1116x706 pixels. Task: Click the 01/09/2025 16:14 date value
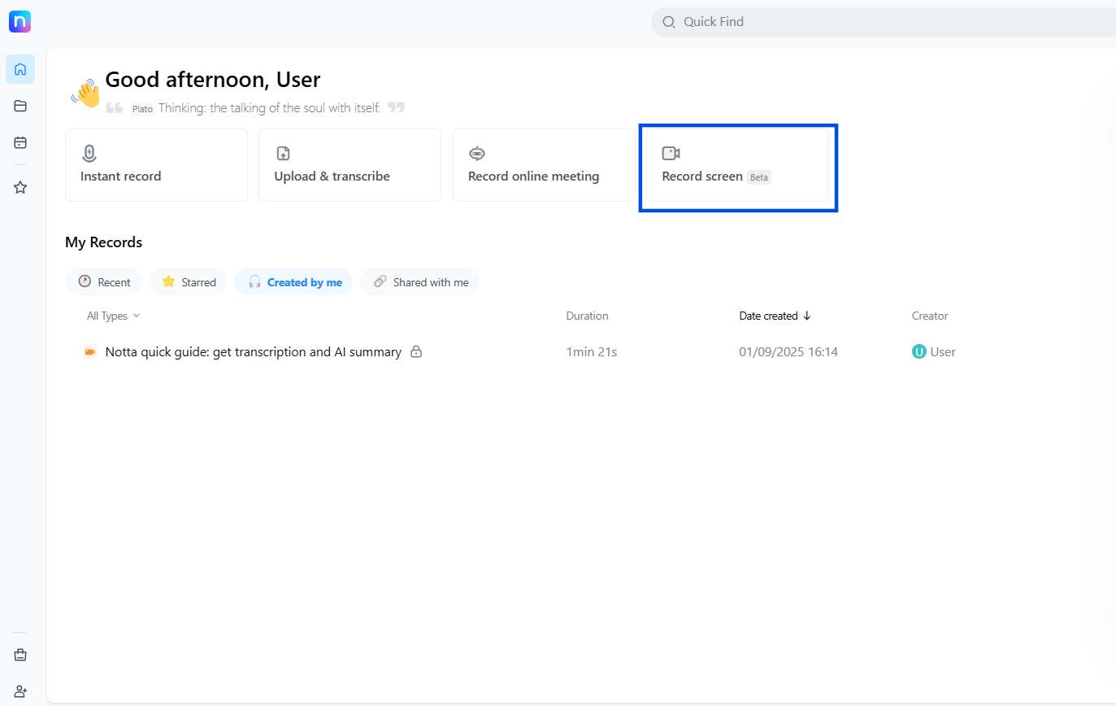(788, 352)
